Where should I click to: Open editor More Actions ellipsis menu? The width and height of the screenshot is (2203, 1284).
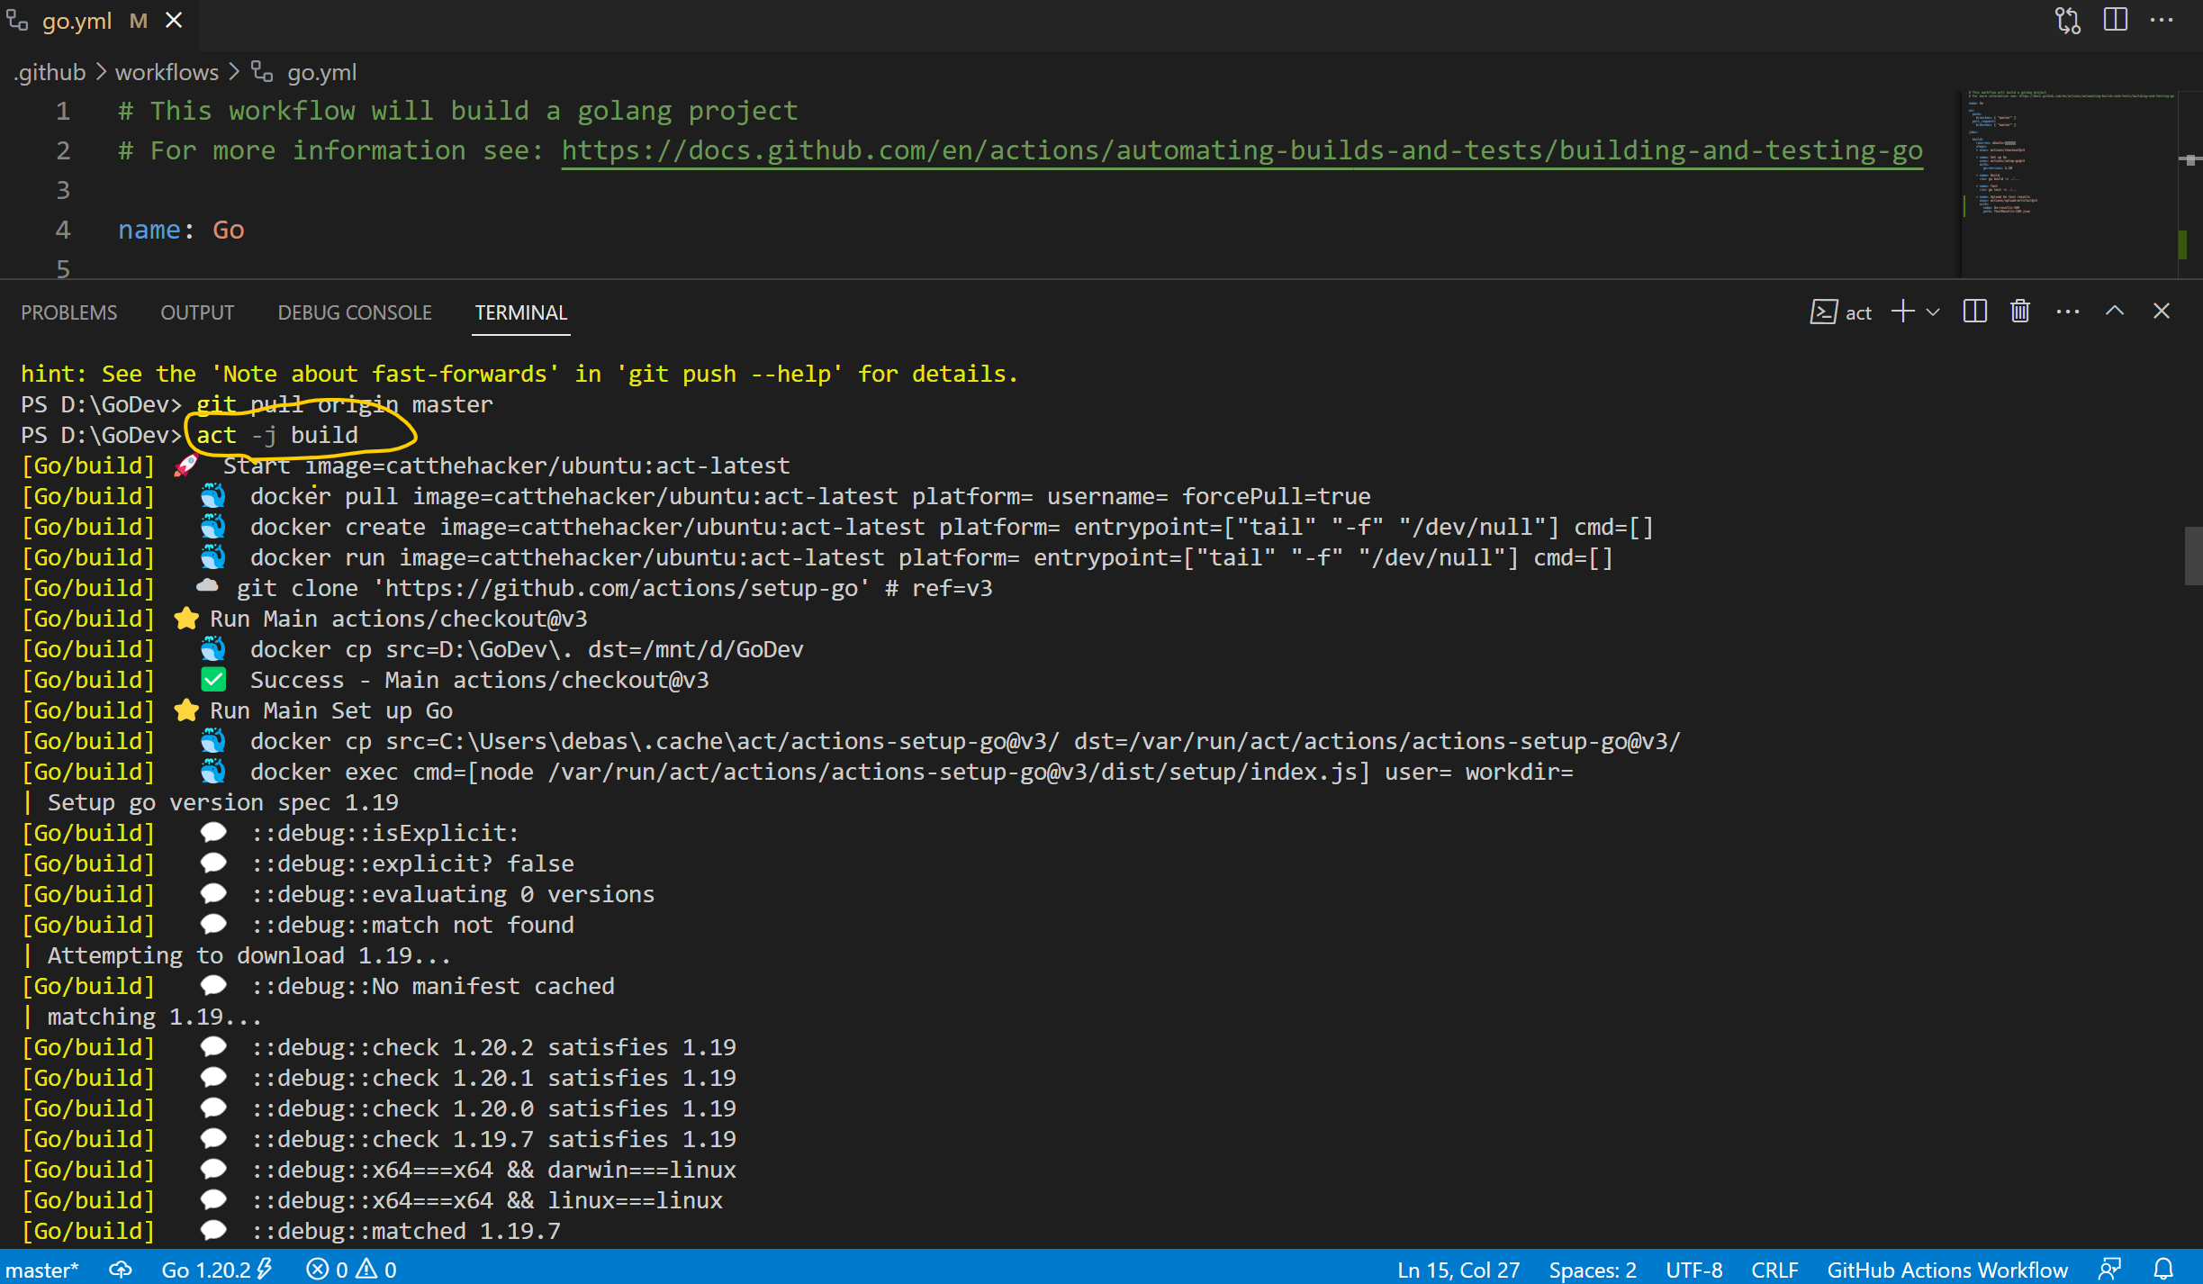[x=2162, y=20]
